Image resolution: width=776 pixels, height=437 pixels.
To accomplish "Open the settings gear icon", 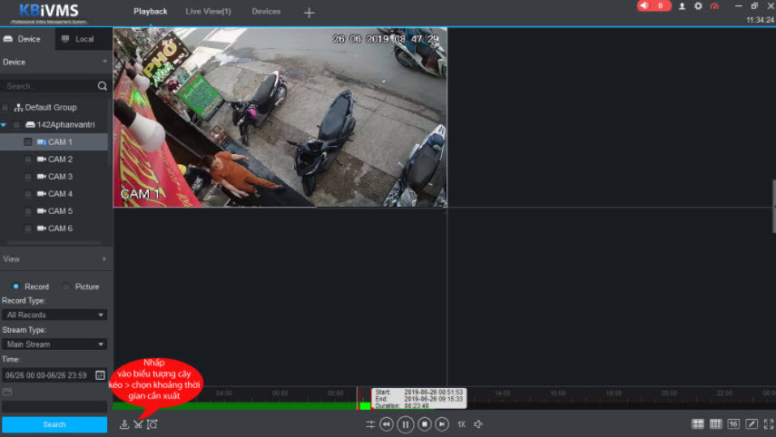I will (x=698, y=6).
